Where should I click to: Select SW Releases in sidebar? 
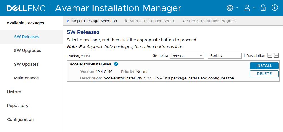pyautogui.click(x=27, y=37)
